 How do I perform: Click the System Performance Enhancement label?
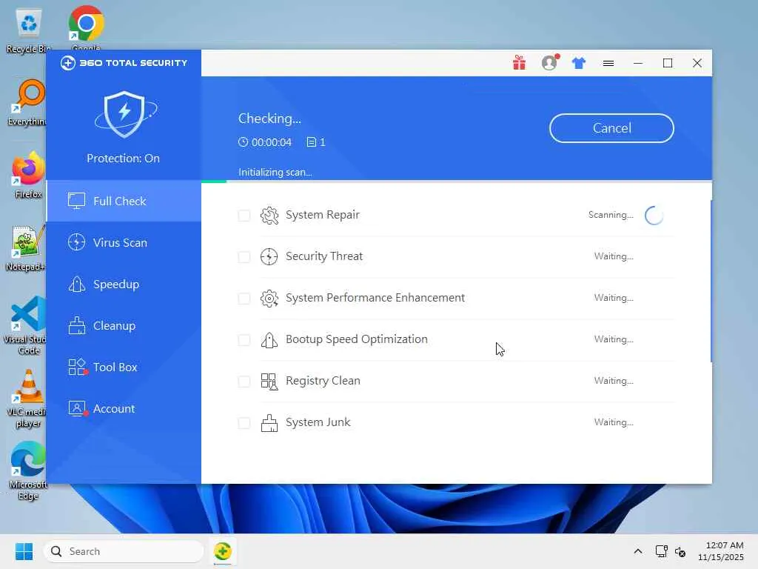[375, 298]
